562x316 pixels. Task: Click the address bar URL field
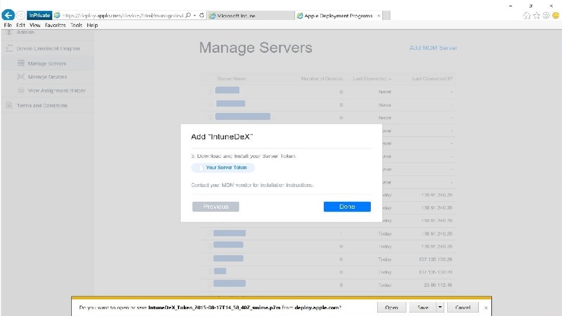tap(123, 15)
